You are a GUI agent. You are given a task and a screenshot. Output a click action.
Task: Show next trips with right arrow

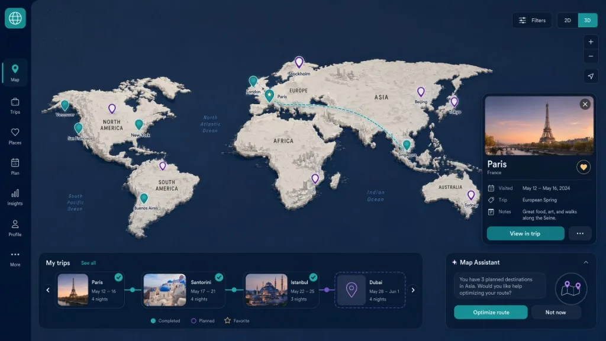[412, 290]
